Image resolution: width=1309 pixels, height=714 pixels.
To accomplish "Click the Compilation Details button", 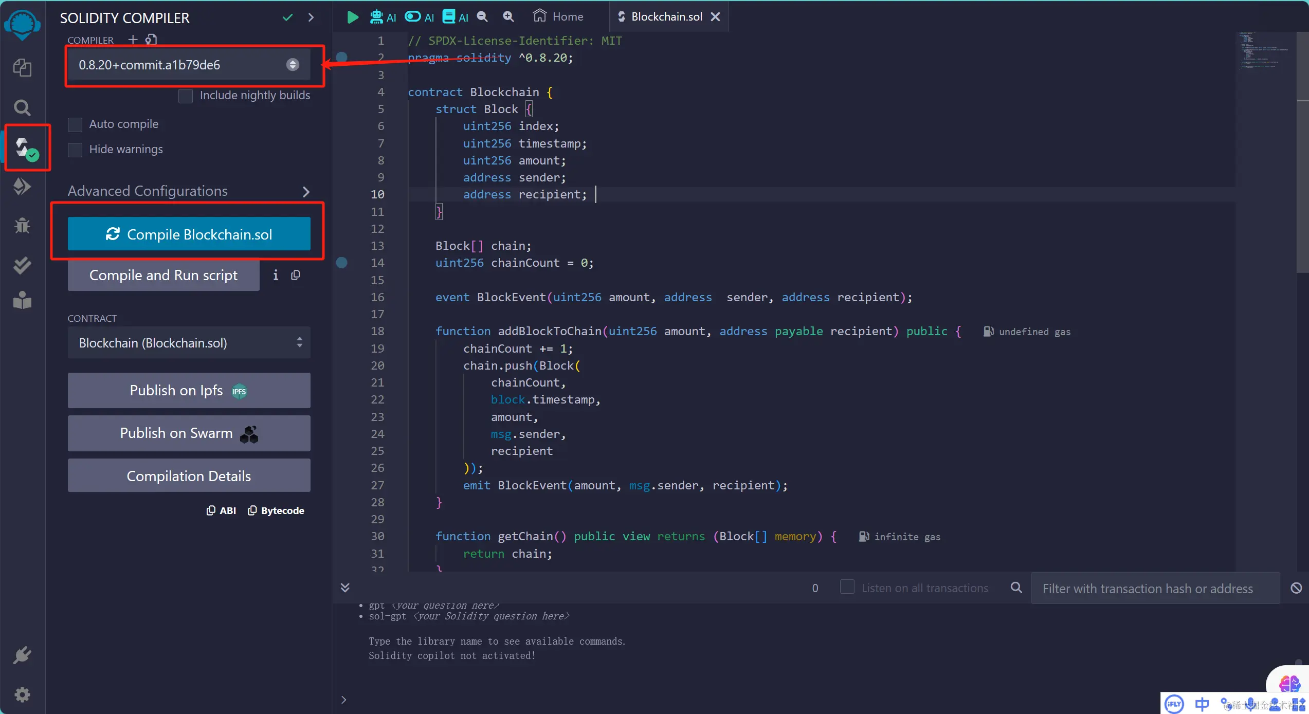I will coord(189,476).
